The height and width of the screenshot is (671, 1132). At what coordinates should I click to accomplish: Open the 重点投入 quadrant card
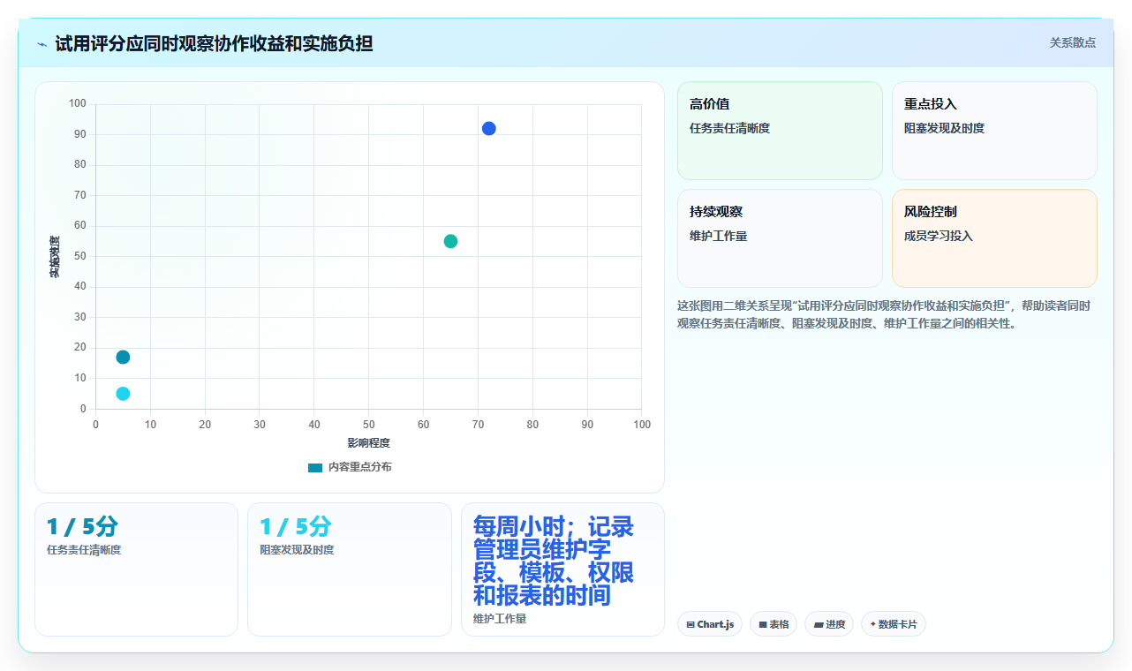point(994,131)
